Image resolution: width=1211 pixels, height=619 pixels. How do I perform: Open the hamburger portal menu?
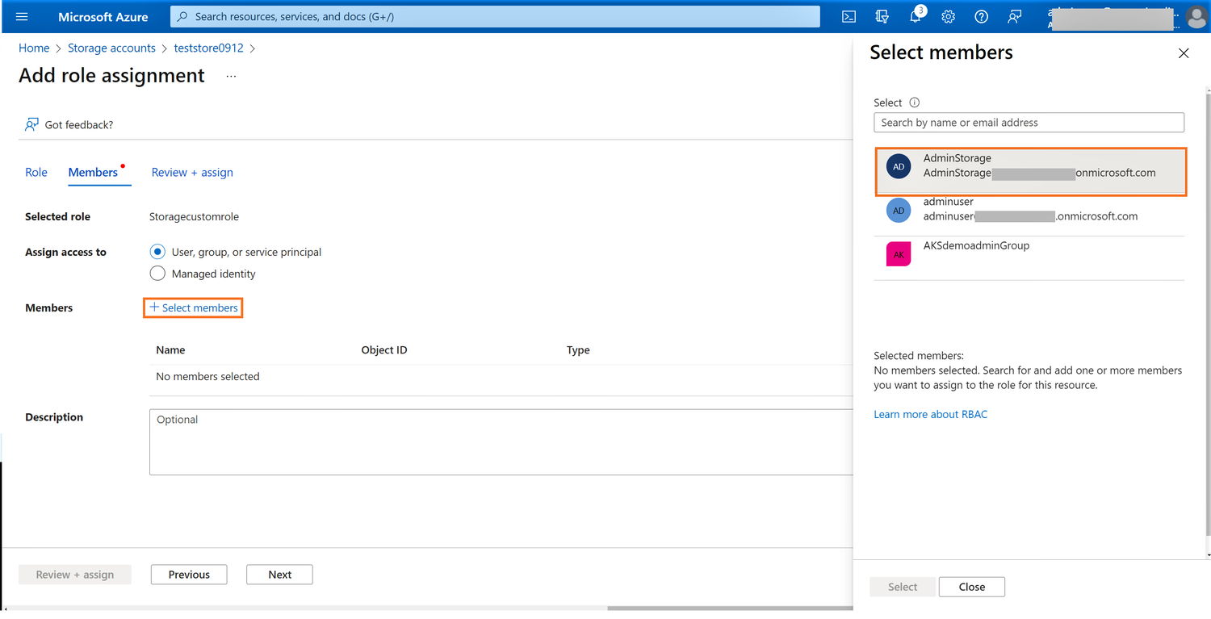click(22, 16)
